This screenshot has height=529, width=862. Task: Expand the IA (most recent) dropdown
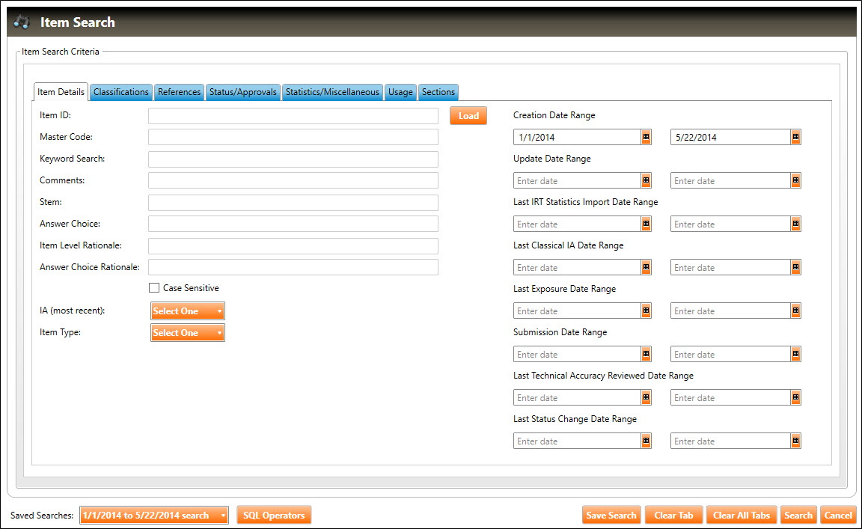[x=187, y=311]
